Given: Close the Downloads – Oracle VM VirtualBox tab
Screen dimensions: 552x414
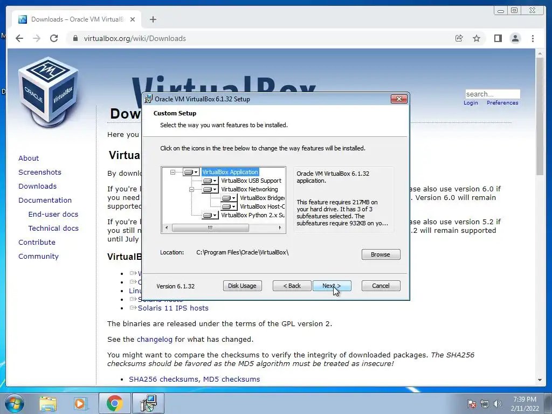Looking at the screenshot, I should [x=133, y=19].
